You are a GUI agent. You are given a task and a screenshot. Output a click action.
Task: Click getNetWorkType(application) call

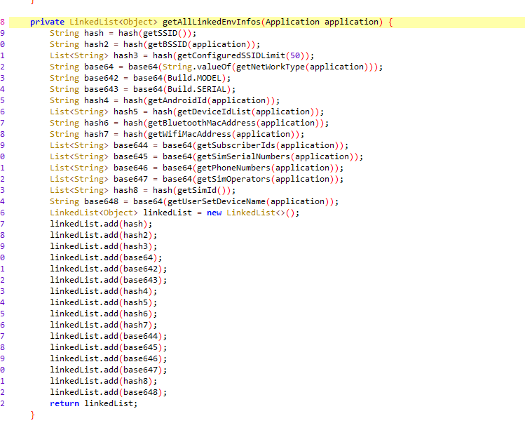tap(302, 67)
